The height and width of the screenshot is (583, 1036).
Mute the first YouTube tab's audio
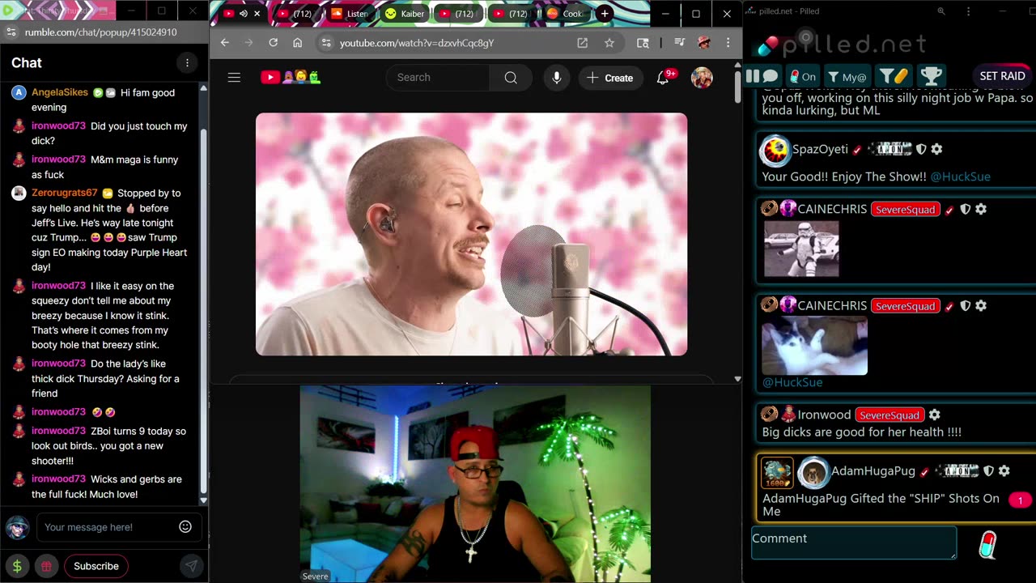[243, 14]
